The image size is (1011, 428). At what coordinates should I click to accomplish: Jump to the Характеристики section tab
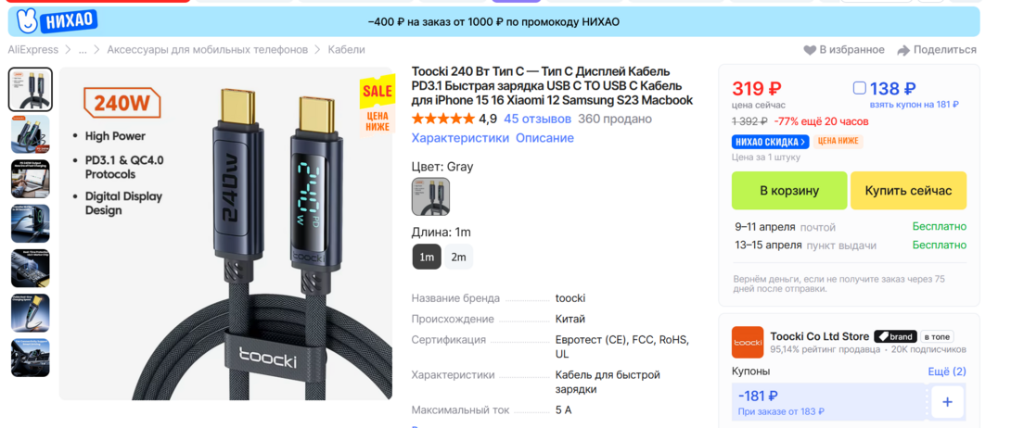click(460, 138)
